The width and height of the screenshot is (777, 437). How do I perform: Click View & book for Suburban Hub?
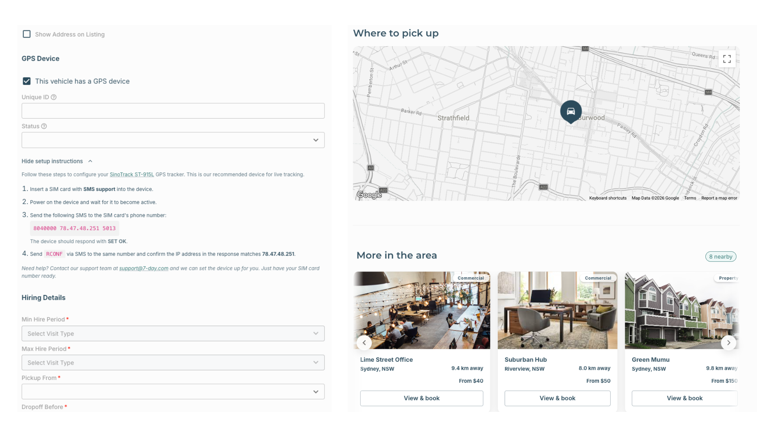[x=558, y=398]
